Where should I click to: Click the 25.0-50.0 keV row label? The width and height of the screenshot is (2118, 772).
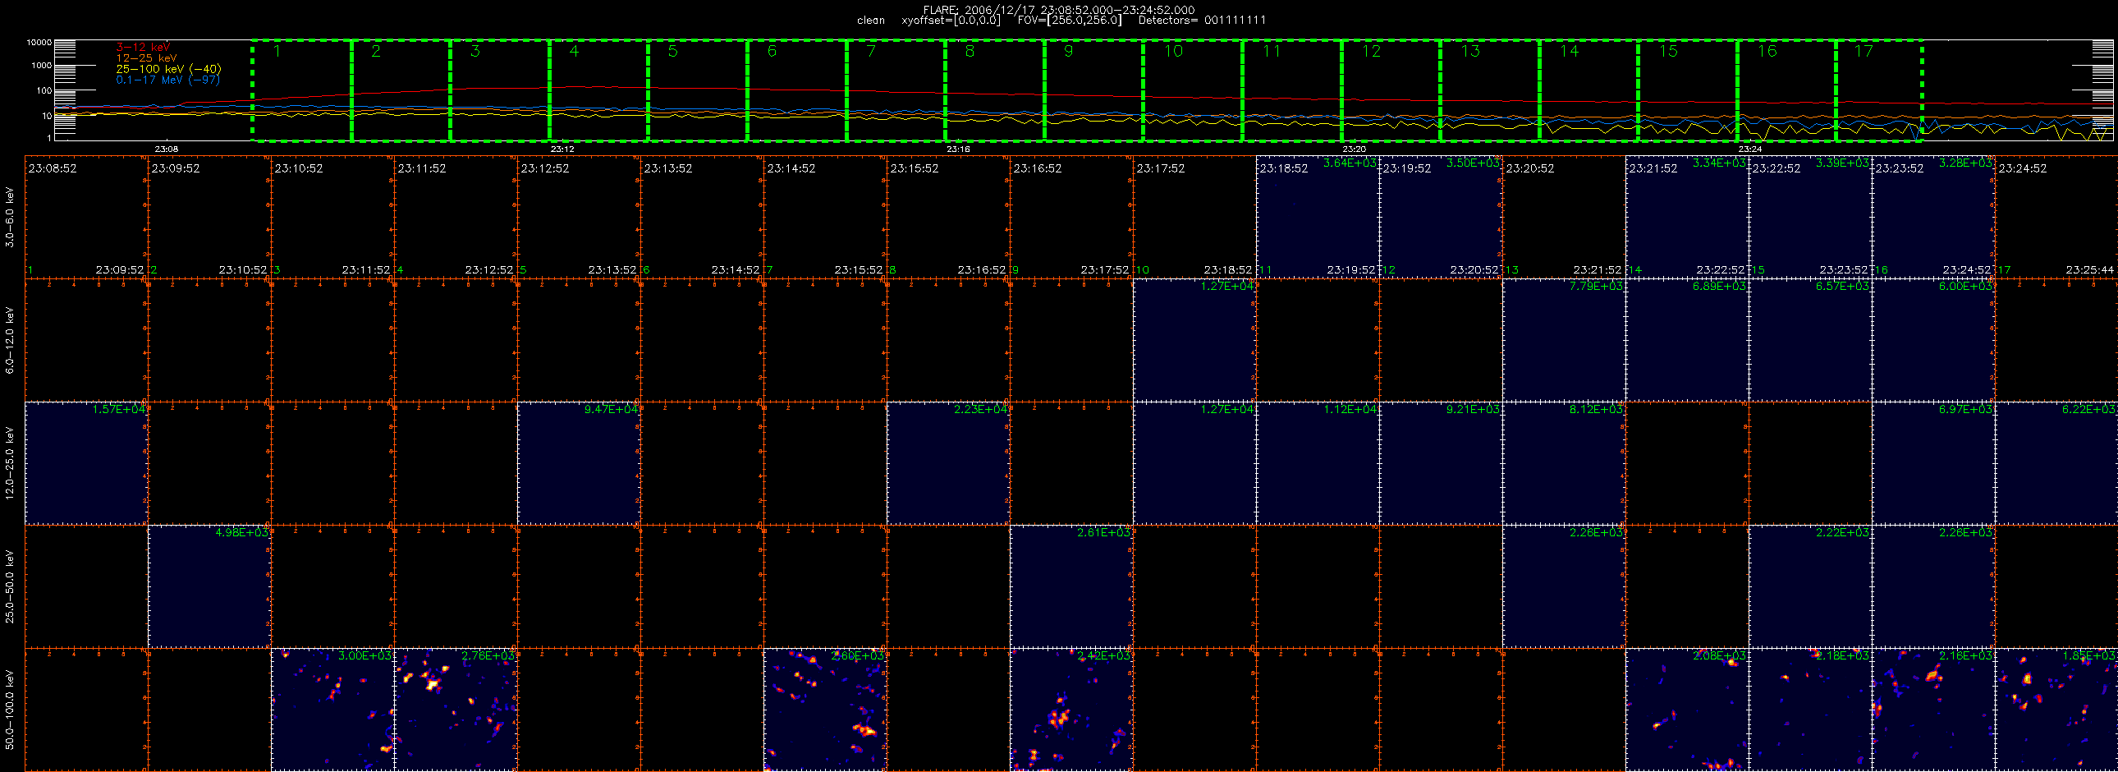pyautogui.click(x=10, y=586)
